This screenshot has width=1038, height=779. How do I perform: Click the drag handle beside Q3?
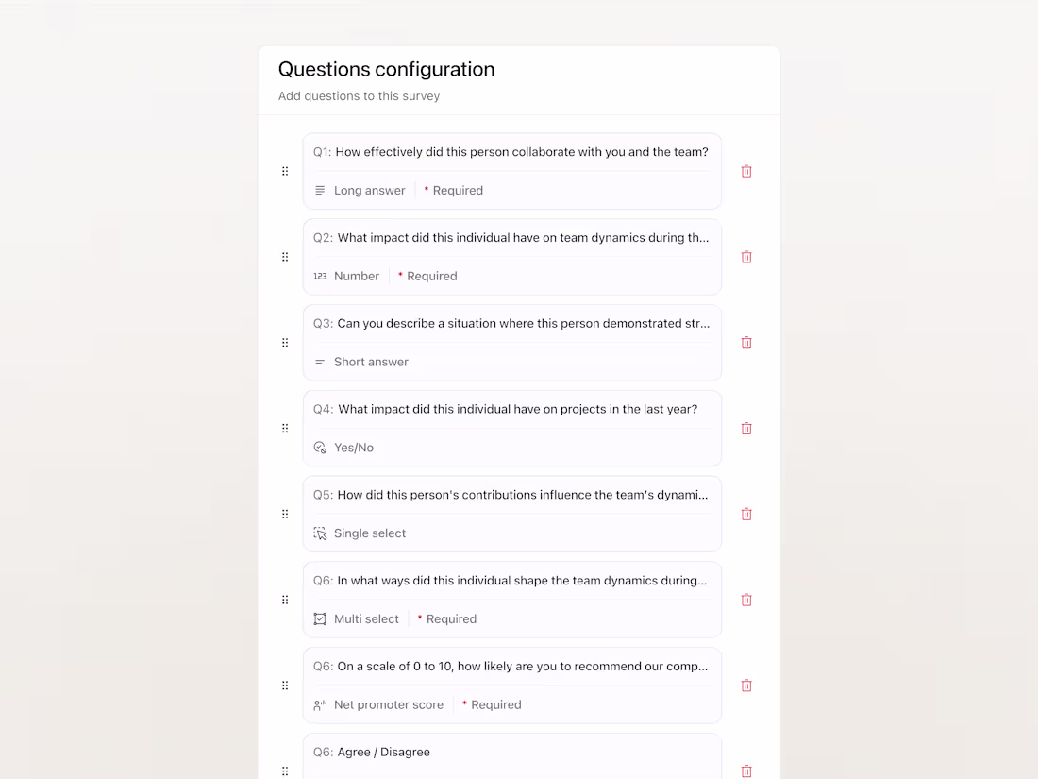pos(285,343)
